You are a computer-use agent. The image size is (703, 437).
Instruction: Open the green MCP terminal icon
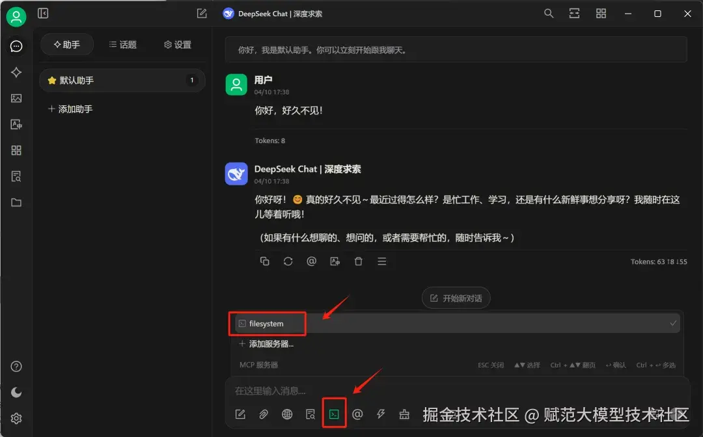click(334, 414)
